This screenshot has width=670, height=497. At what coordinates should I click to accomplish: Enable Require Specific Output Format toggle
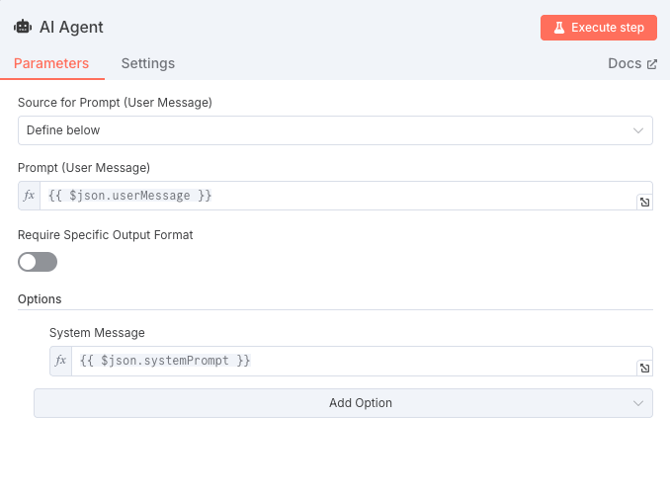tap(38, 262)
